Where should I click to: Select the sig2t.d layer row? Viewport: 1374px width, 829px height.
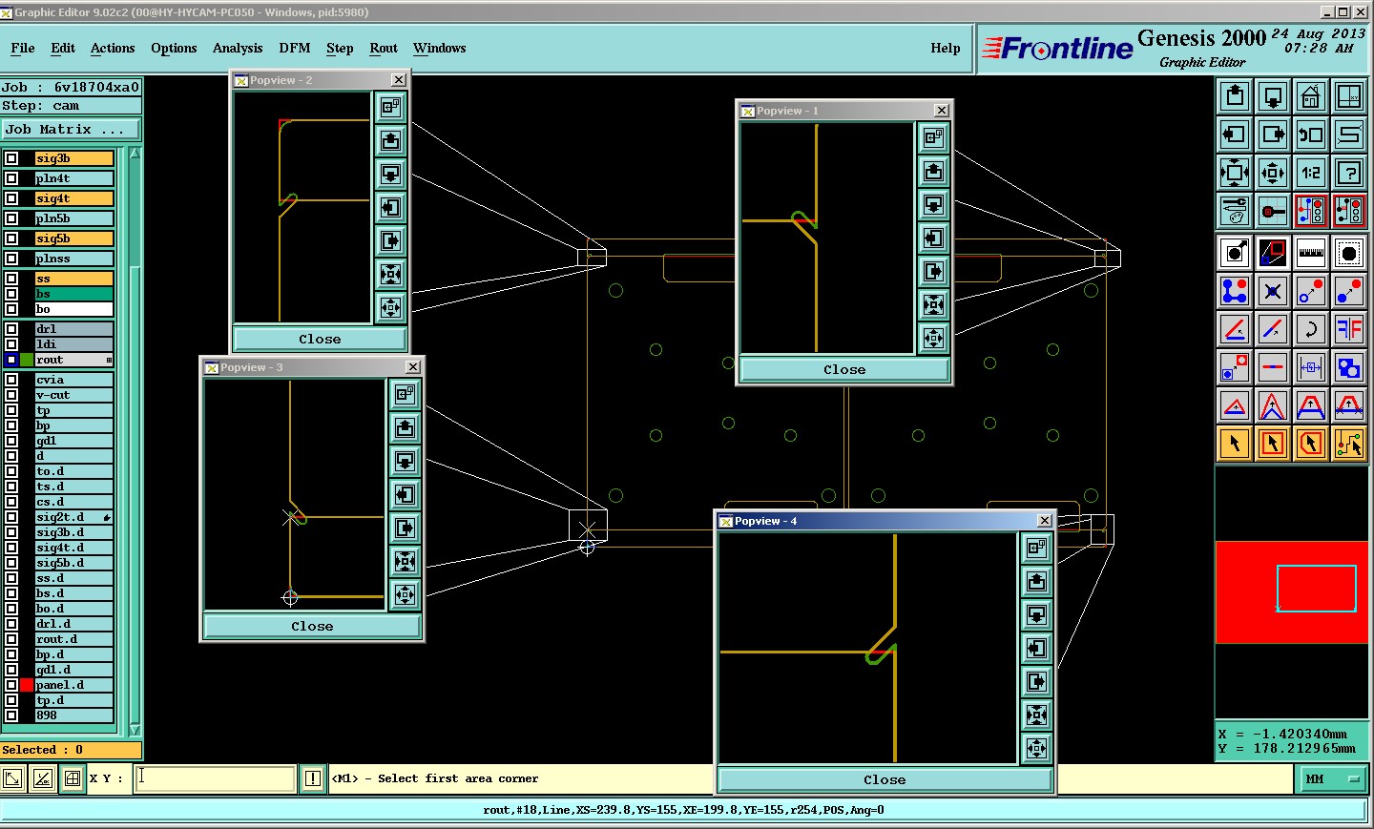coord(74,517)
